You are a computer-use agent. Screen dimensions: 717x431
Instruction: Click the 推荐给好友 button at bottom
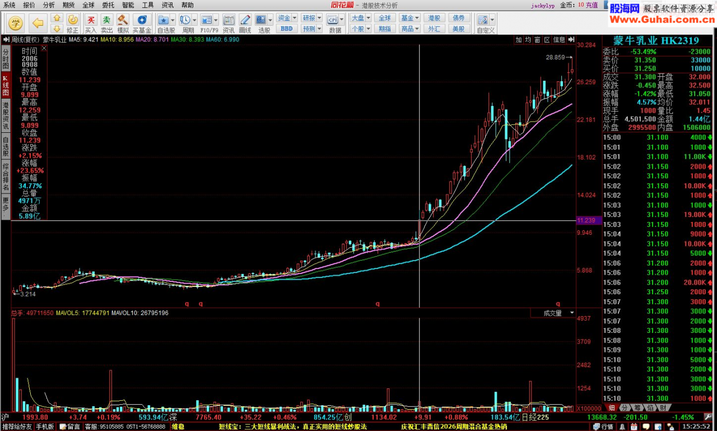17,427
